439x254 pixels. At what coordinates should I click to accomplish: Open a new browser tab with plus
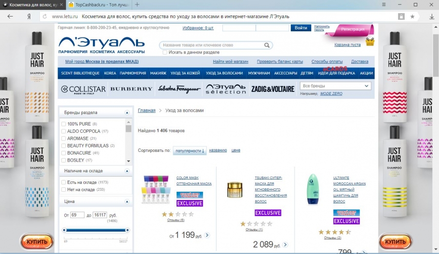click(x=137, y=4)
